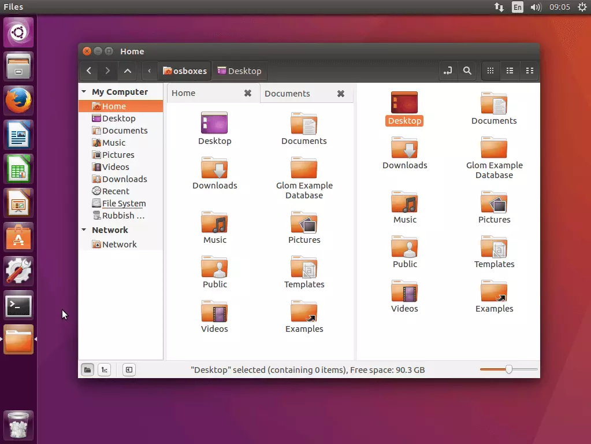
Task: Close the Home tab
Action: (x=247, y=93)
